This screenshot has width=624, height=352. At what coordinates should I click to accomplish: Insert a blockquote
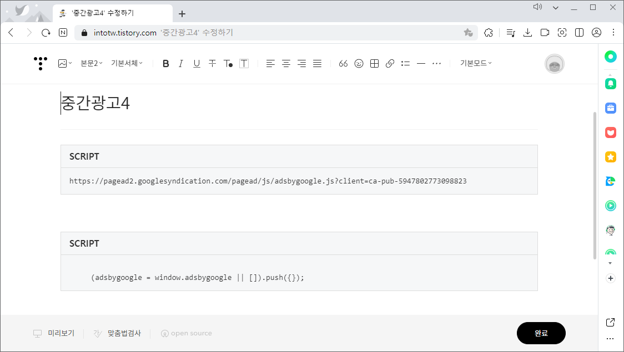click(343, 64)
